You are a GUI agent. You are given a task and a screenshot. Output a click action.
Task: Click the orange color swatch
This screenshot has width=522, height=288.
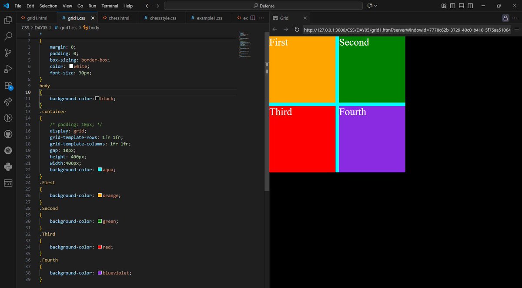click(x=100, y=195)
